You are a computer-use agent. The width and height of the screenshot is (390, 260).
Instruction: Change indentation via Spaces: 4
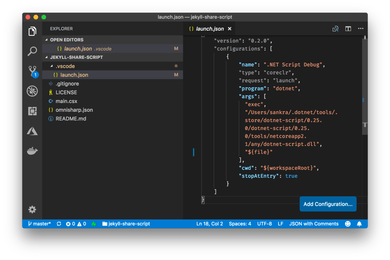point(240,224)
